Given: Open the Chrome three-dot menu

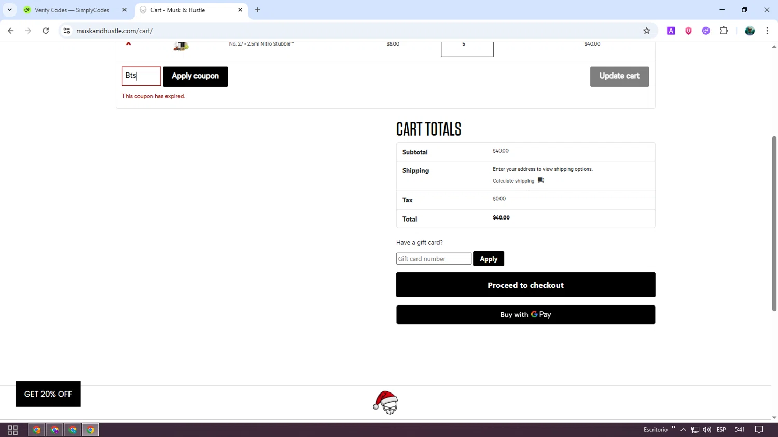Looking at the screenshot, I should click(767, 31).
